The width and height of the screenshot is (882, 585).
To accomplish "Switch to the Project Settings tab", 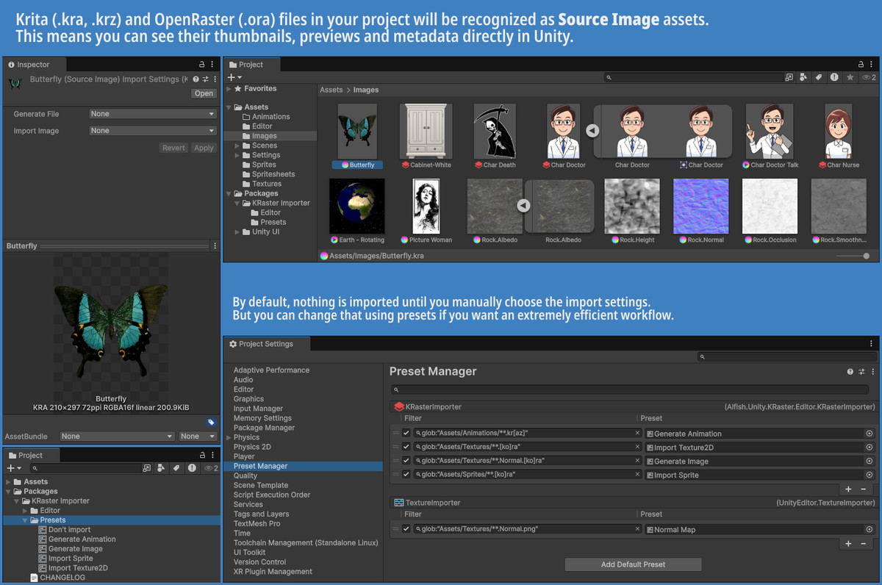I will tap(262, 344).
